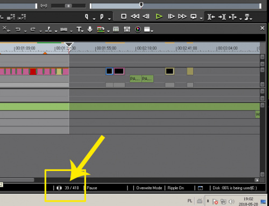Image resolution: width=269 pixels, height=206 pixels.
Task: Click the Rewind button
Action: pyautogui.click(x=135, y=17)
